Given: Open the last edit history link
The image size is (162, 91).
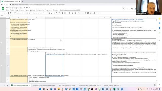Looking at the screenshot, I should point(70,10).
